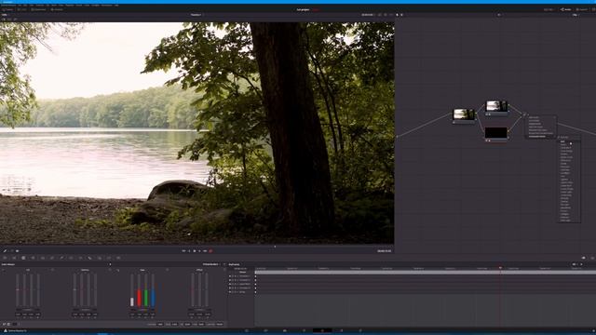This screenshot has height=335, width=596.
Task: Open the Color page
Action: click(322, 330)
